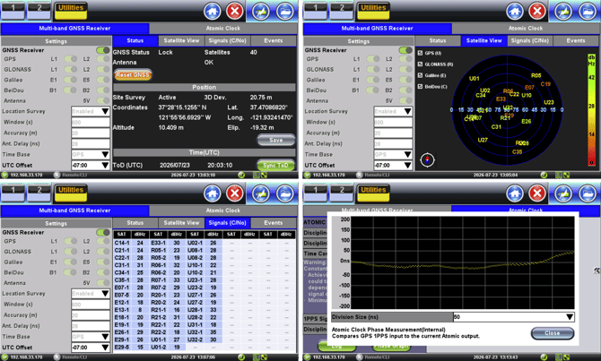The image size is (601, 361).
Task: Uncheck the GPS (U) checkbox in Satellite View
Action: (x=420, y=53)
